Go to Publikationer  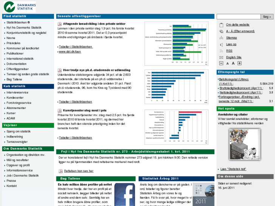pos(15,53)
